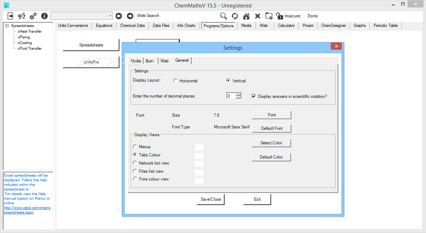Click the info circle icon
The image size is (426, 233).
(44, 16)
